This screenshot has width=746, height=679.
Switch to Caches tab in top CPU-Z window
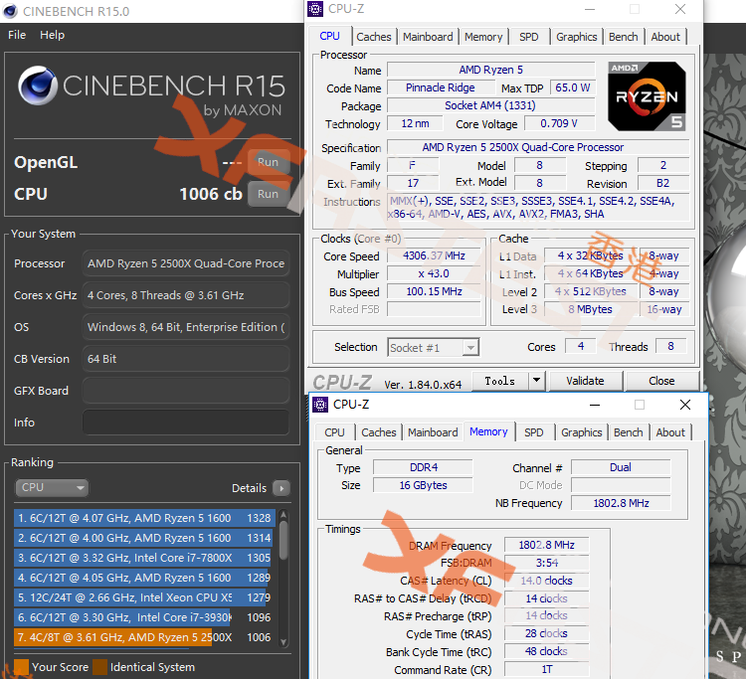tap(373, 37)
